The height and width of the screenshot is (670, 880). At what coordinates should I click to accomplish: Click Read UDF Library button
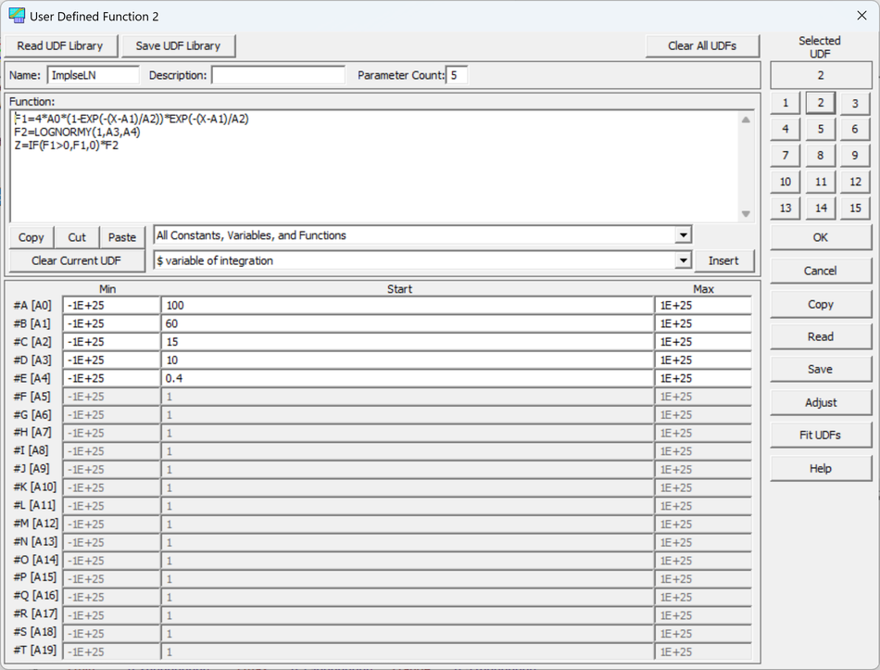tap(60, 46)
